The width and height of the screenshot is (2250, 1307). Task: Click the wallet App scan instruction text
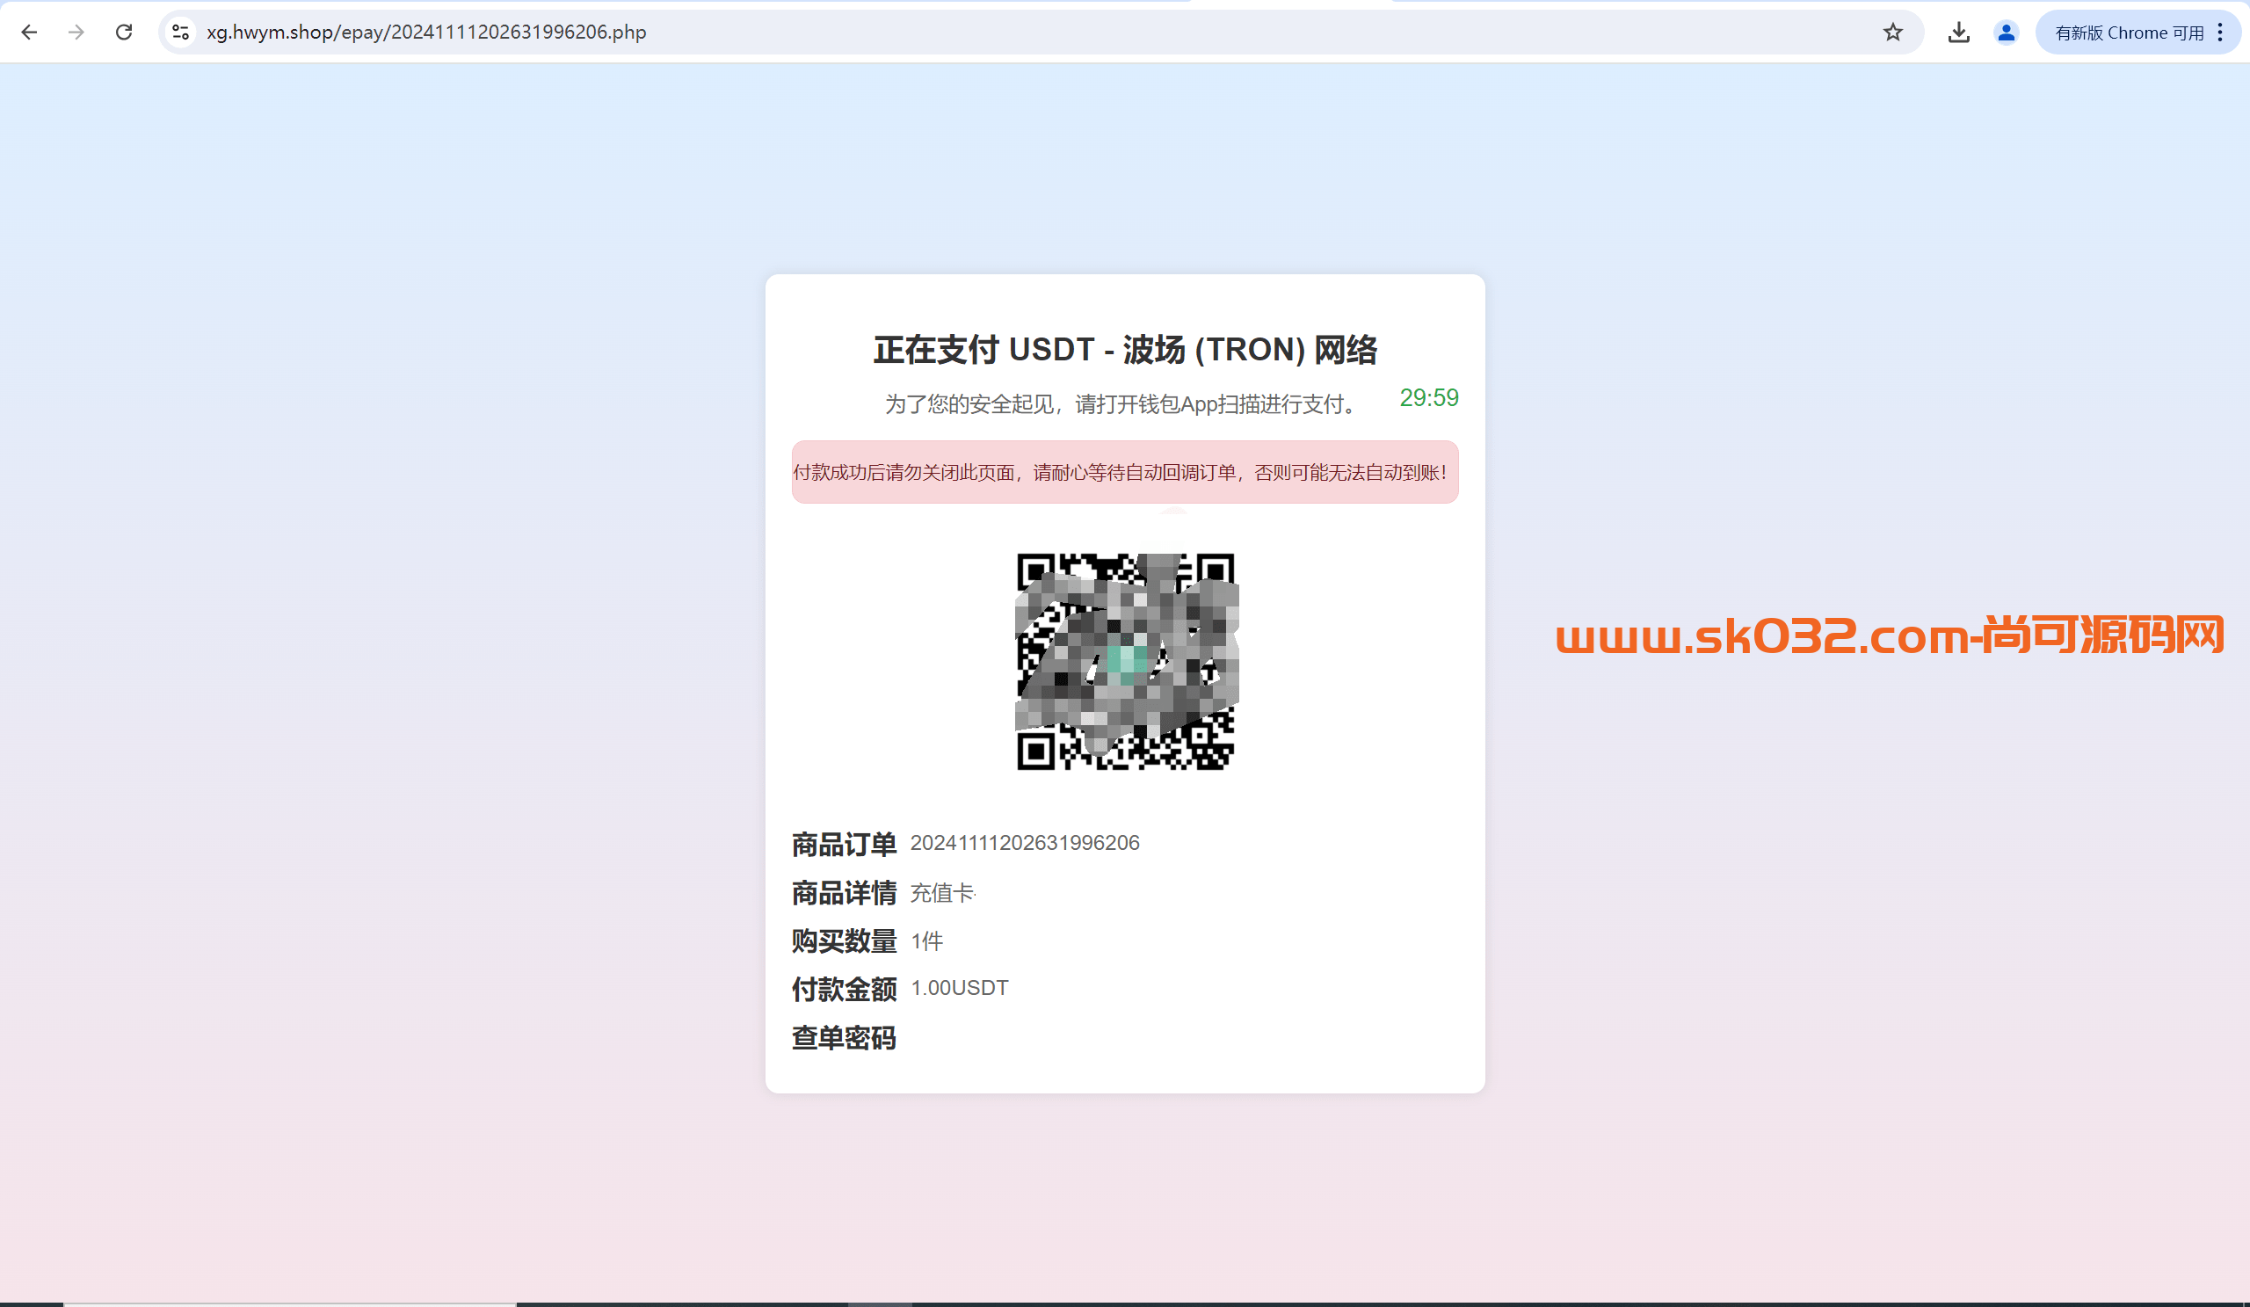[x=1123, y=404]
